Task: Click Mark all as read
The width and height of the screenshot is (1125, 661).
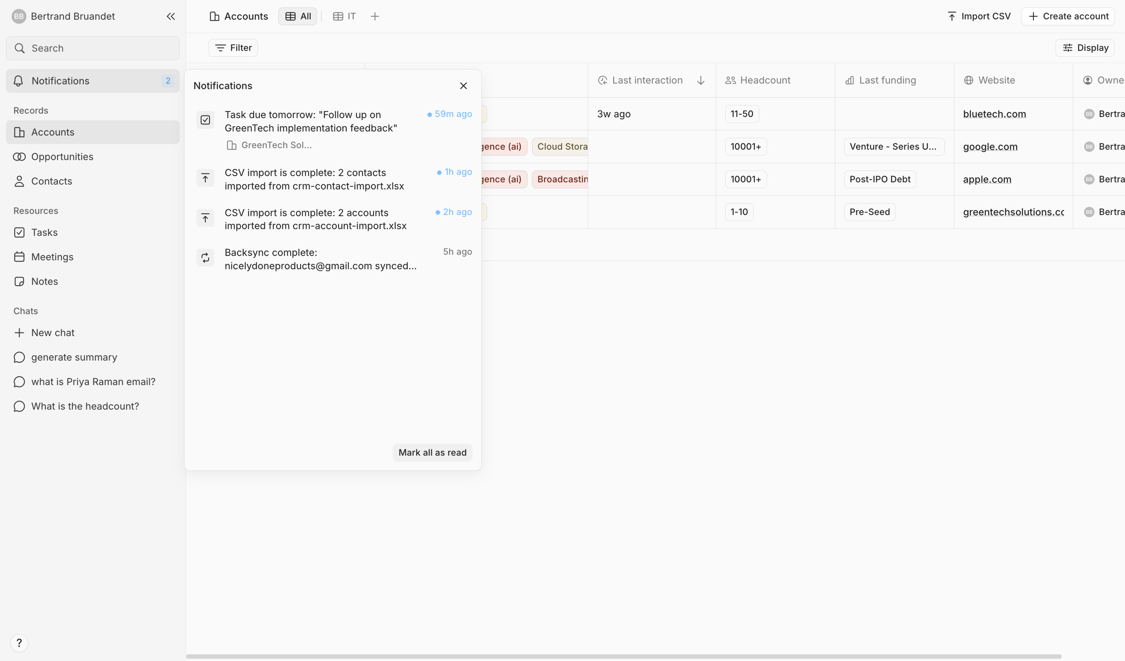Action: coord(432,453)
